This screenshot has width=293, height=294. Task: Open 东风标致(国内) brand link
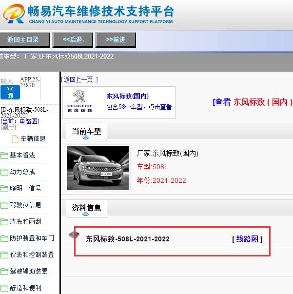pyautogui.click(x=128, y=96)
